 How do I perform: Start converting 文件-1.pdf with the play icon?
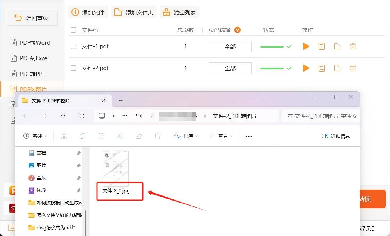coord(306,46)
